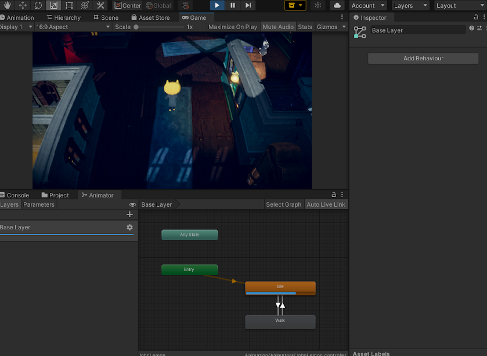Select the Hand tool in toolbar
This screenshot has width=487, height=356.
(x=8, y=5)
